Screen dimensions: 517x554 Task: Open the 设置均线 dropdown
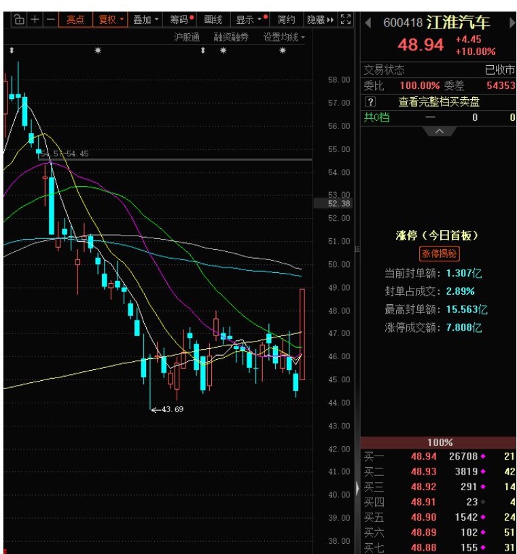pos(284,37)
